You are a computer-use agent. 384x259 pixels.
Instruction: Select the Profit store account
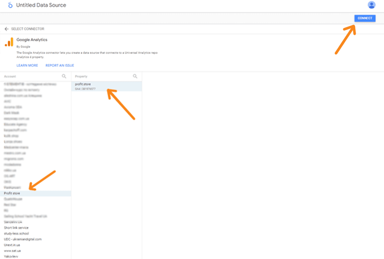coord(35,193)
